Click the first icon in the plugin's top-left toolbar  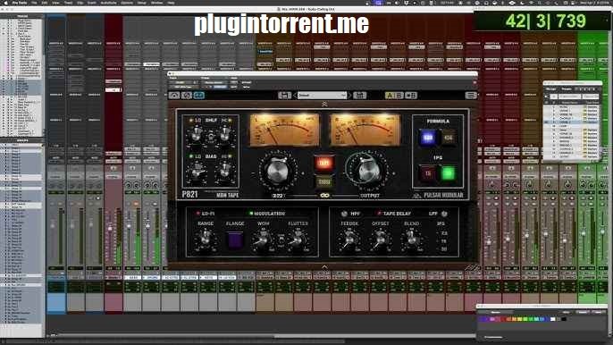174,95
